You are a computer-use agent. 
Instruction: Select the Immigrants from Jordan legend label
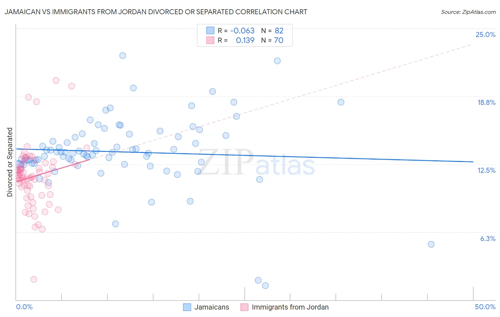click(290, 307)
